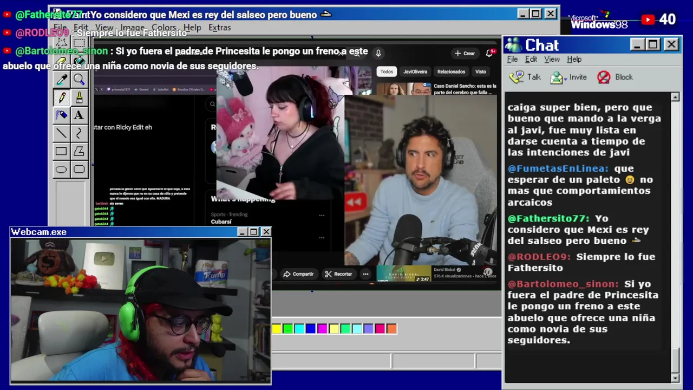This screenshot has width=693, height=390.
Task: Open Paint's Colors menu
Action: coord(164,28)
